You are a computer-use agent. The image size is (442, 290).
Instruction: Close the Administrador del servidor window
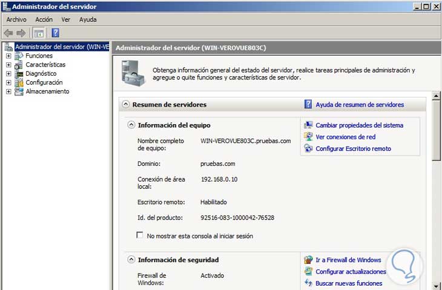[x=436, y=6]
